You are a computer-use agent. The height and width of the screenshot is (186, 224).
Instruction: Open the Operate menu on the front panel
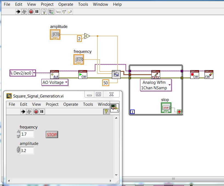click(70, 104)
